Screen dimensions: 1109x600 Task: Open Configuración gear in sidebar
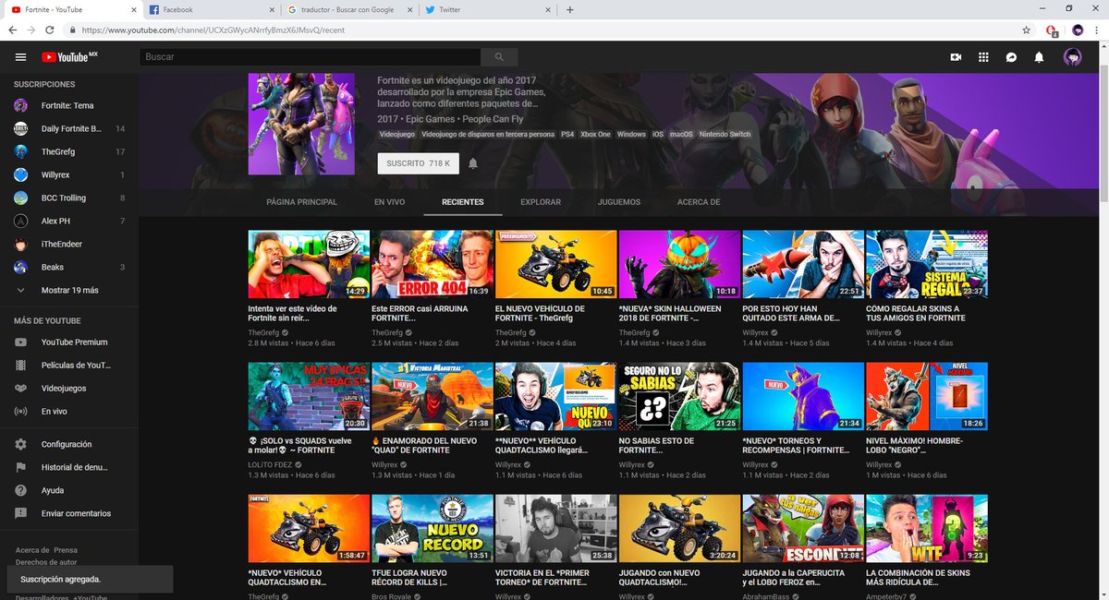[21, 444]
